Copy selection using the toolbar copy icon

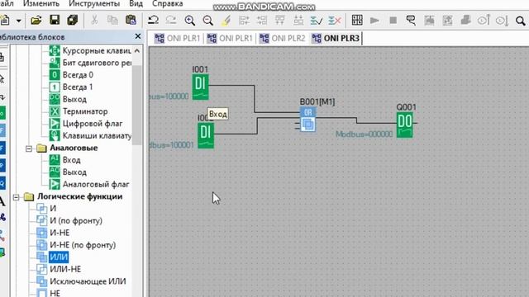(x=112, y=20)
